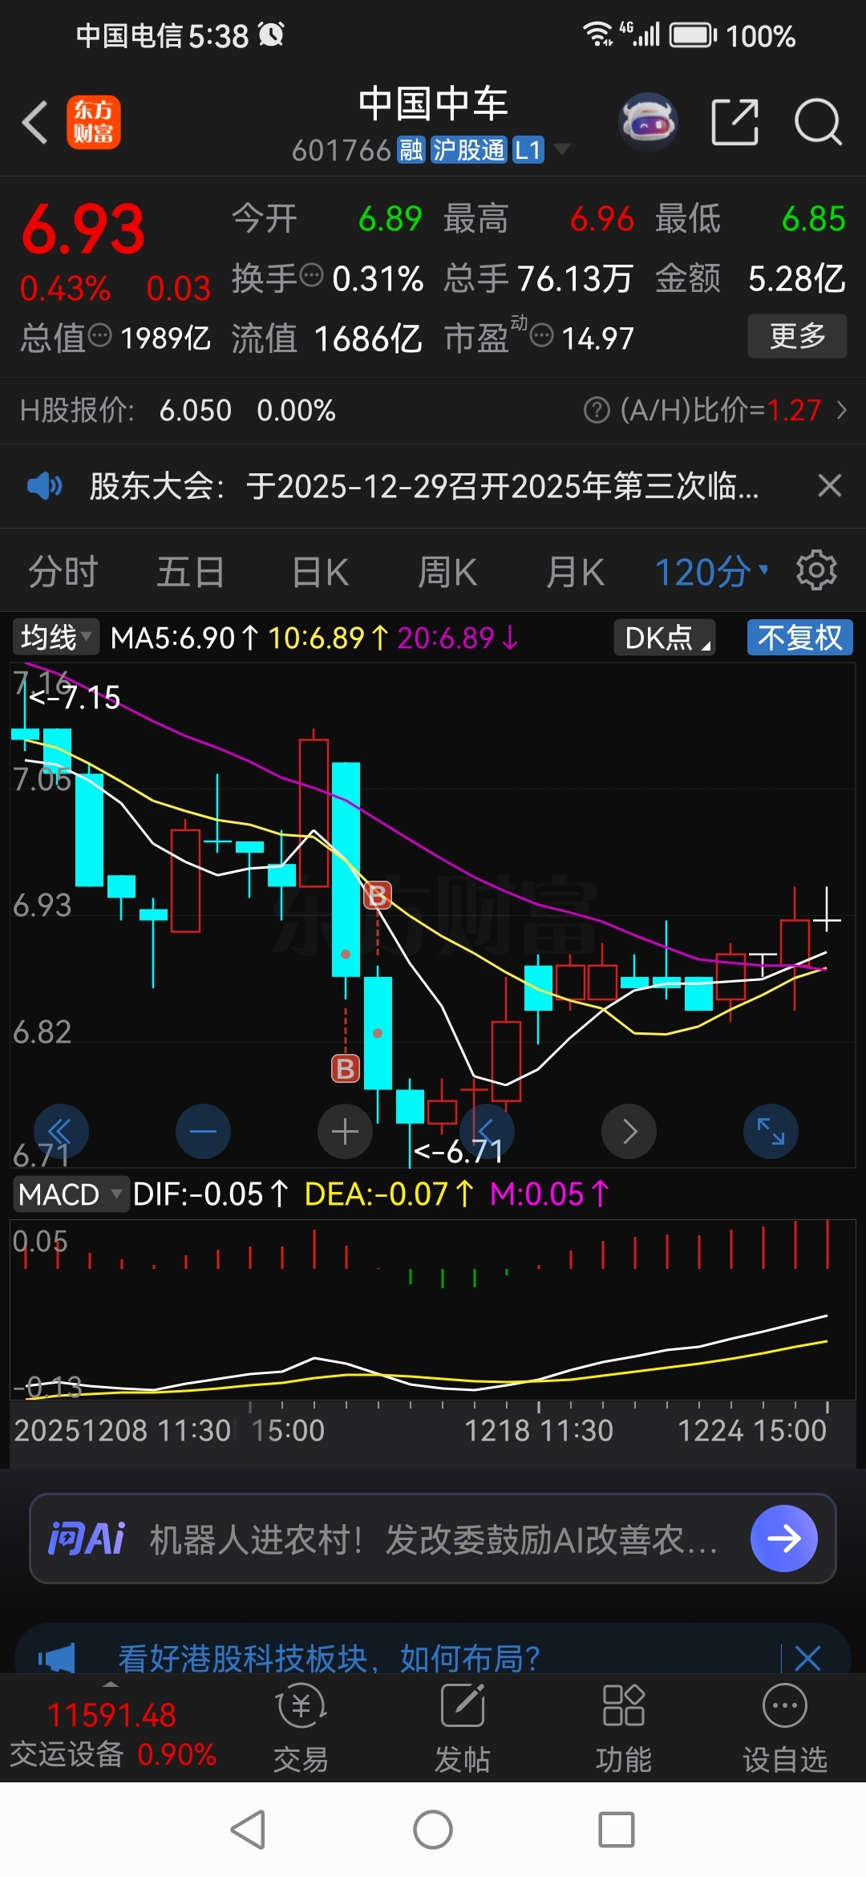Open 设自选 watchlist option
866x1877 pixels.
785,1728
